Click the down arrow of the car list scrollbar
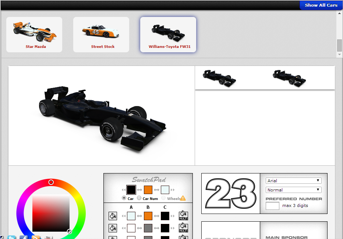Image resolution: width=343 pixels, height=239 pixels. pos(339,55)
